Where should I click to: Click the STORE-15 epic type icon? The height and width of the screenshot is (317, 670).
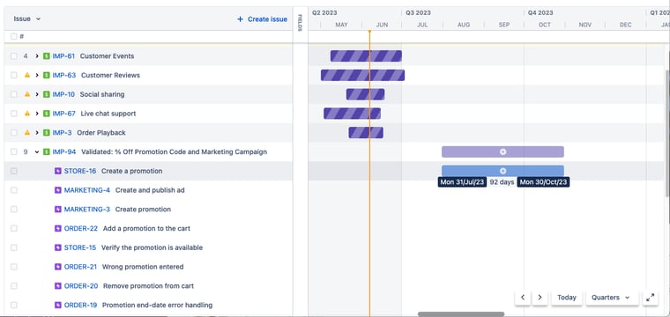(x=58, y=248)
